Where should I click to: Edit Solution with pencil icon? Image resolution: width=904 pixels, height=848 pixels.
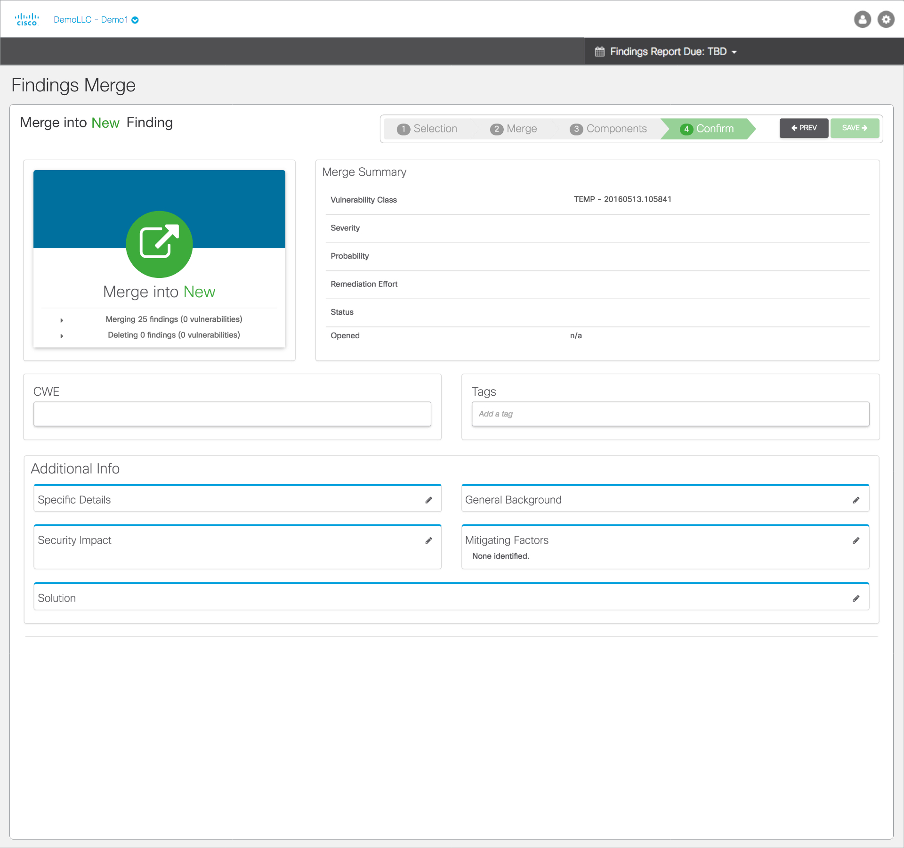856,598
